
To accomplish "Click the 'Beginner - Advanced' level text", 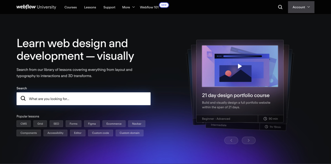I will click(x=216, y=119).
